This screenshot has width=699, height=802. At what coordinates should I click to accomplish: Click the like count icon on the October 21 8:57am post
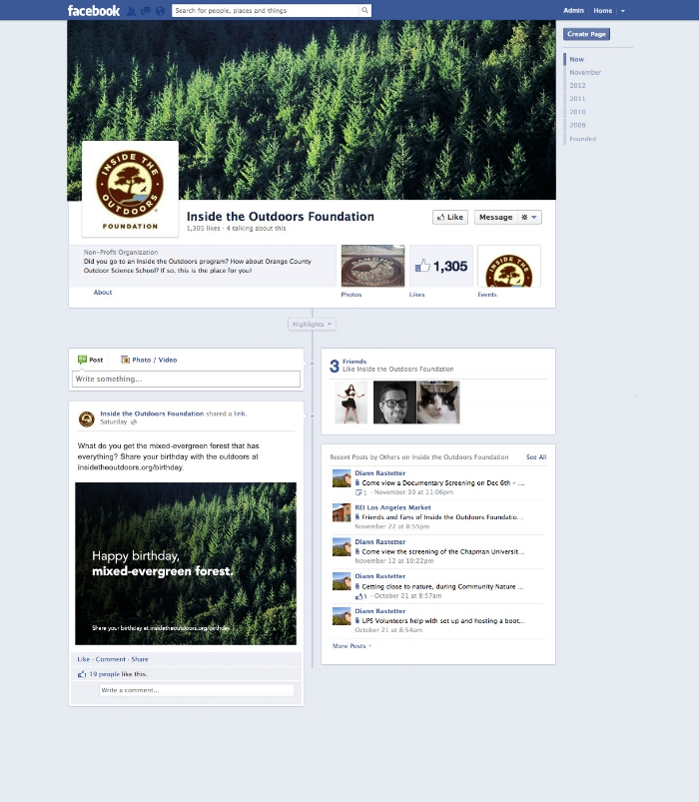coord(360,596)
